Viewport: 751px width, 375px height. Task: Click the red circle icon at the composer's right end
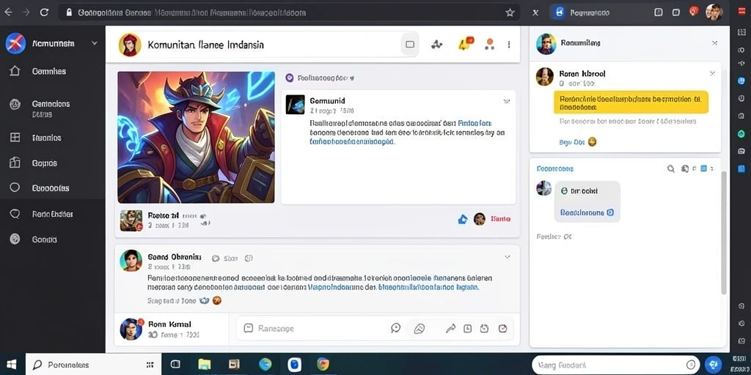[x=502, y=328]
